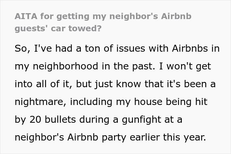Image resolution: width=231 pixels, height=154 pixels.
Task: Click the post title starting with AITA
Action: (103, 16)
